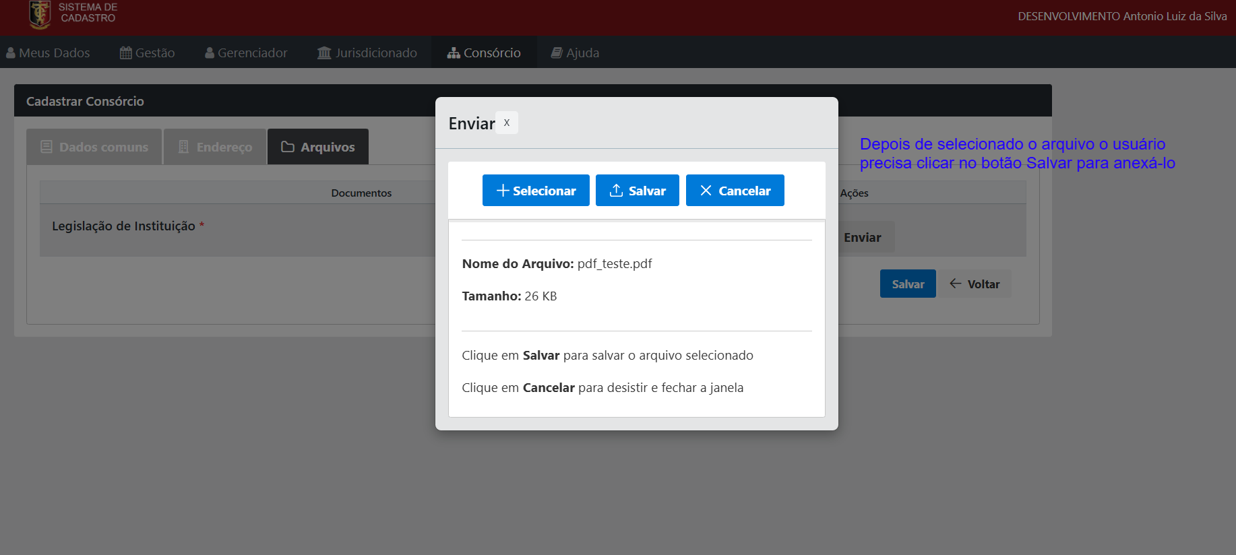Click the Cadastrar Consórcio panel title

pos(85,101)
